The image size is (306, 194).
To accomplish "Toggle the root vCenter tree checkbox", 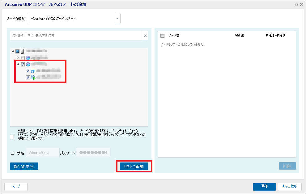I will pos(17,51).
